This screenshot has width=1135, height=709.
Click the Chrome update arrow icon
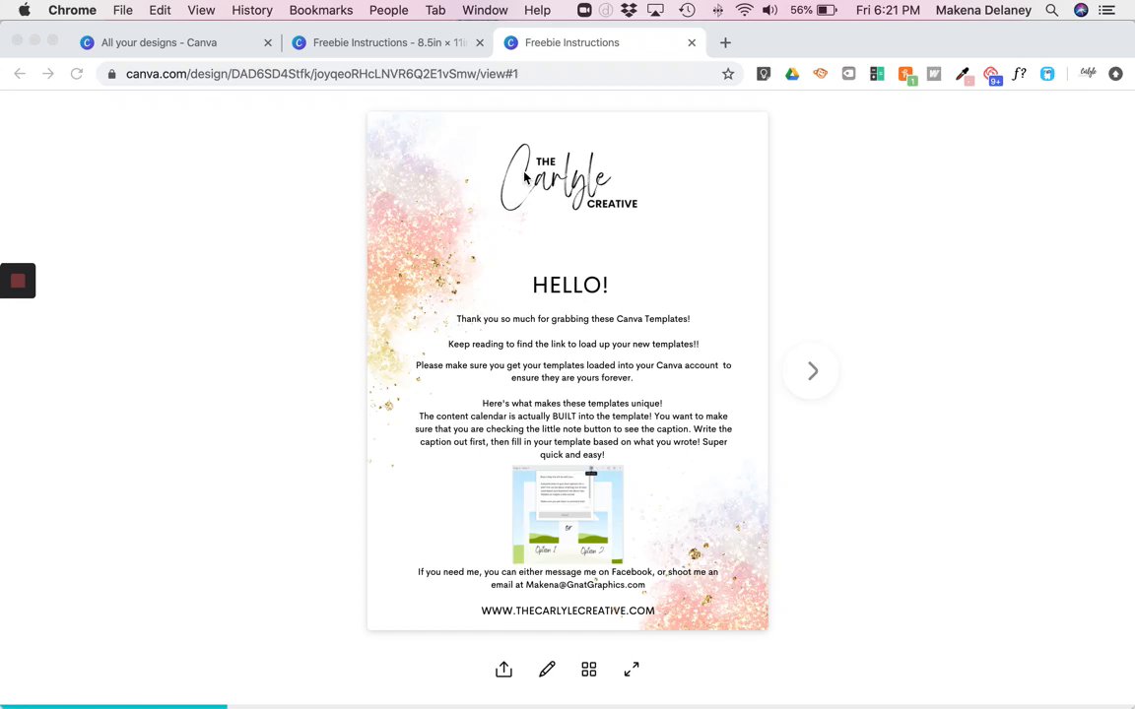coord(1115,74)
